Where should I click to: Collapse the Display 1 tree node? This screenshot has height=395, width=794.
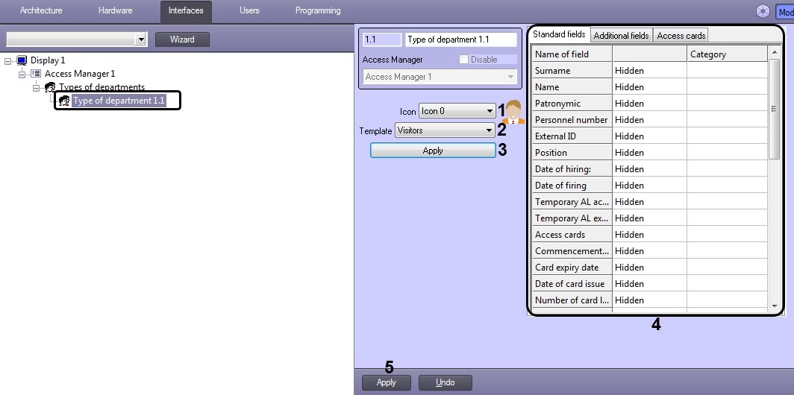(7, 60)
